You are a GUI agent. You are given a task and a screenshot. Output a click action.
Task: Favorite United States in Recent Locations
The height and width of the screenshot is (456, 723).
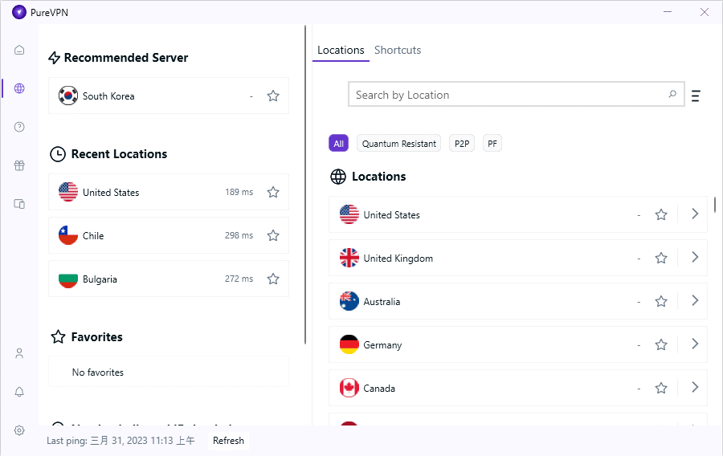273,192
